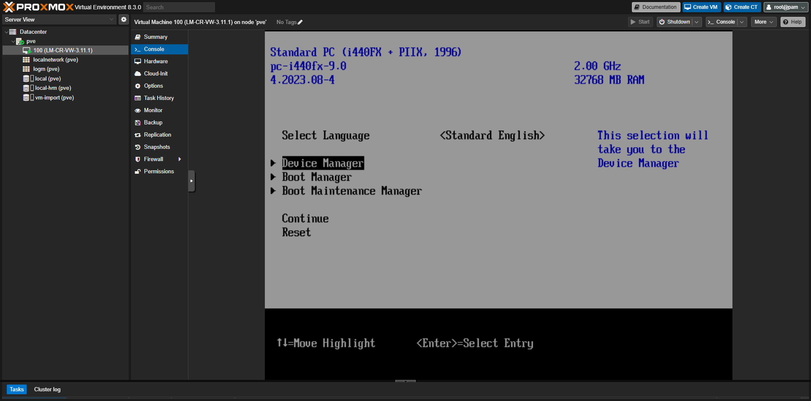This screenshot has height=401, width=811.
Task: Edit tags with the pencil icon
Action: pyautogui.click(x=300, y=22)
